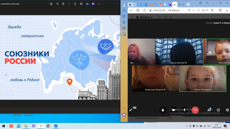Show file info in Photos viewer
This screenshot has width=230, height=129.
pyautogui.click(x=75, y=4)
